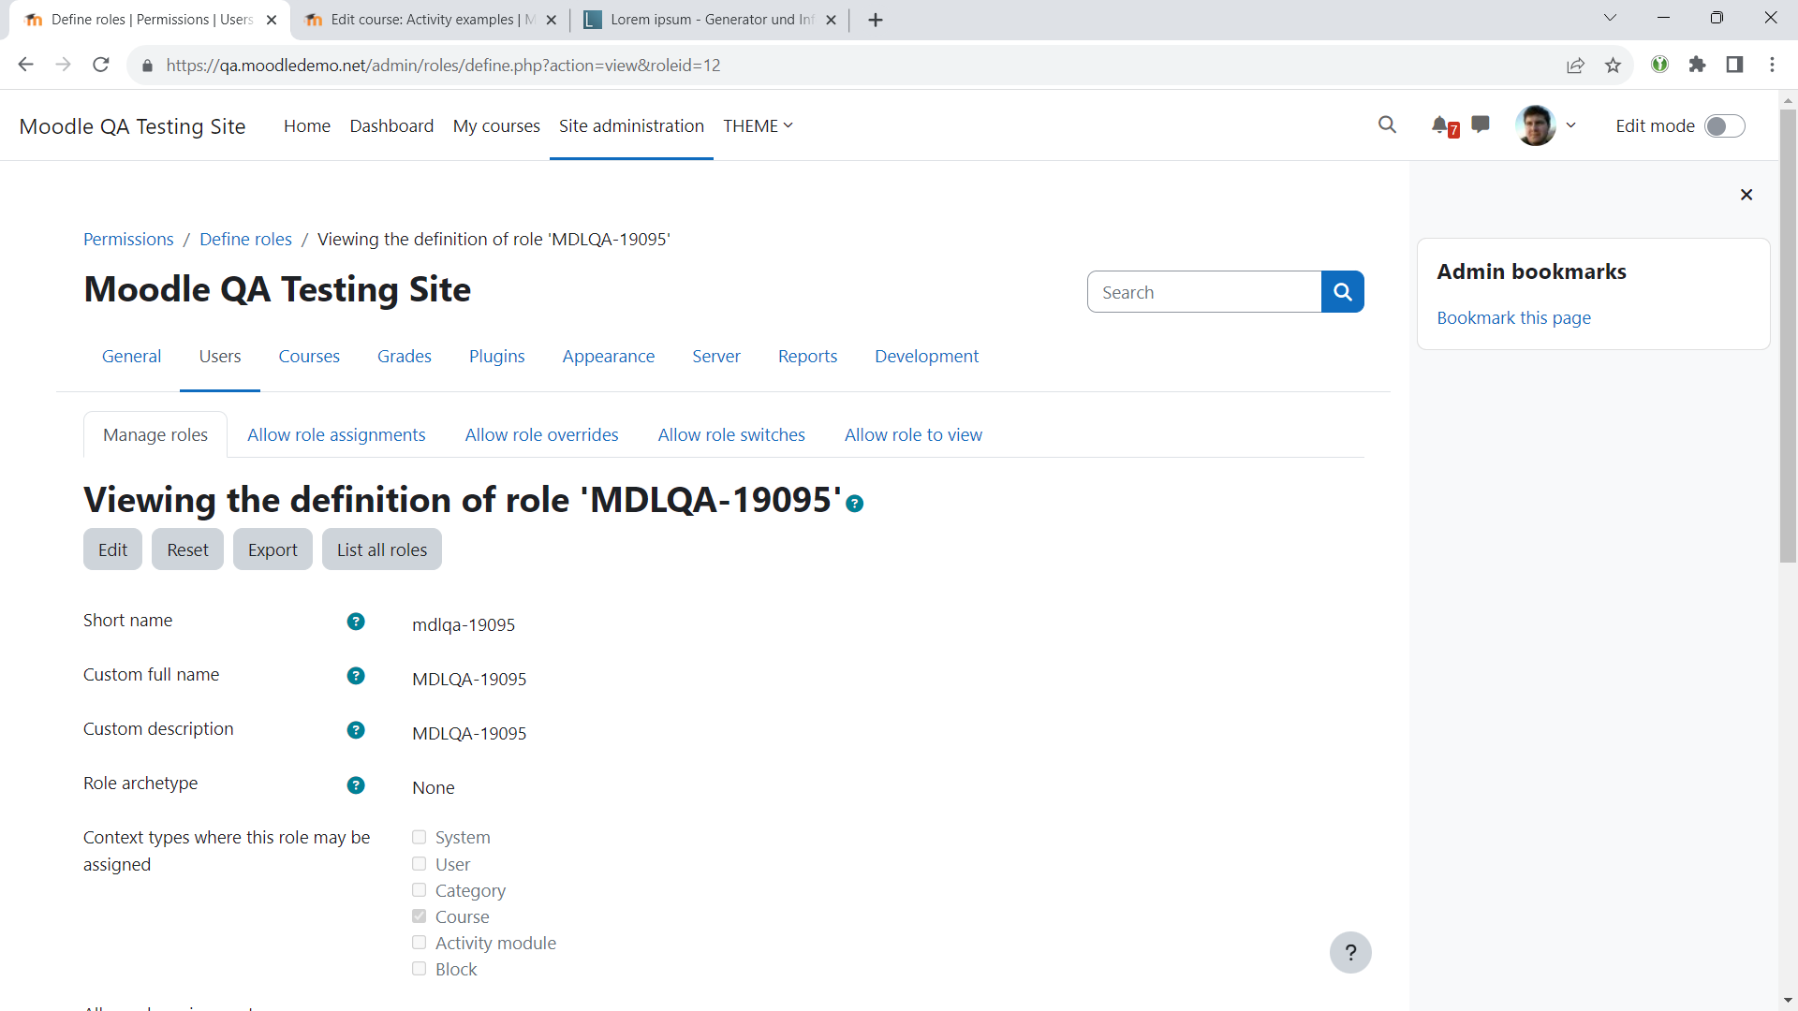The width and height of the screenshot is (1798, 1011).
Task: Go back using browser back arrow
Action: (25, 65)
